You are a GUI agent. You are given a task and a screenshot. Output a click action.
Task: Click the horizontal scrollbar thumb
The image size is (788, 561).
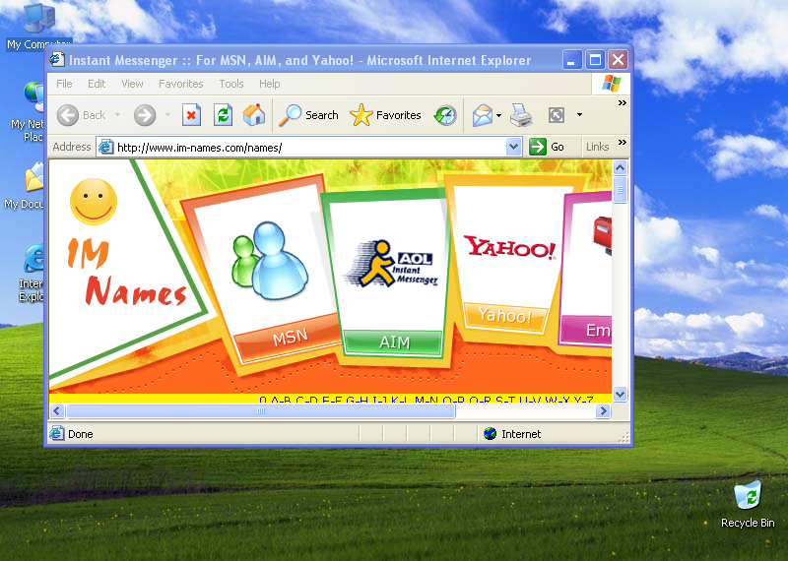click(261, 410)
